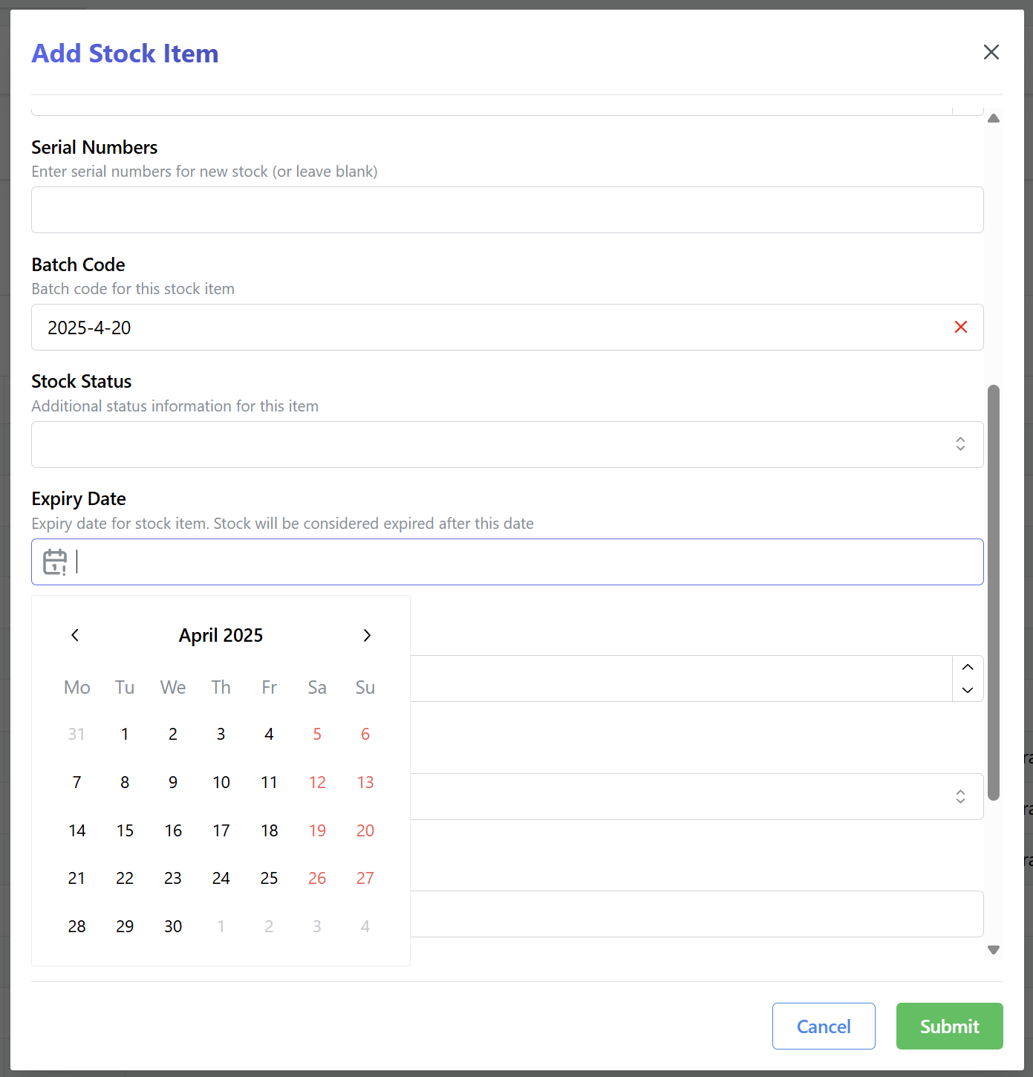Select April 1 on the calendar

125,734
